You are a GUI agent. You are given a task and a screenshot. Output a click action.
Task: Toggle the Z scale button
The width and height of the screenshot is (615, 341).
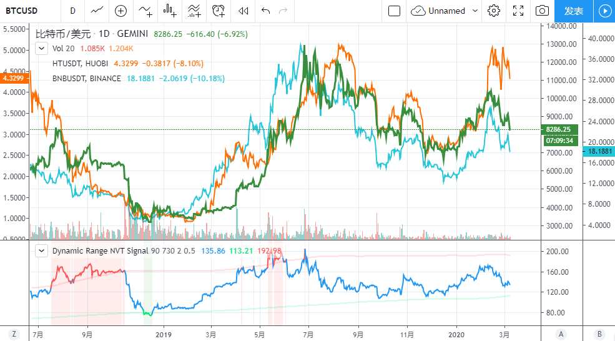(14, 334)
